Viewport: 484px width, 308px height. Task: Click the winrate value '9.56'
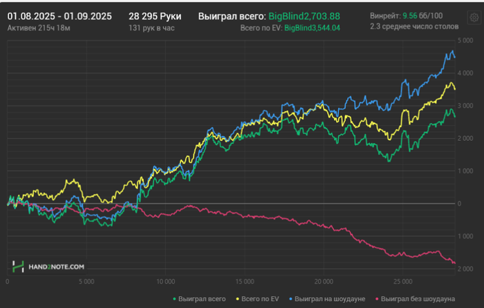tap(409, 16)
